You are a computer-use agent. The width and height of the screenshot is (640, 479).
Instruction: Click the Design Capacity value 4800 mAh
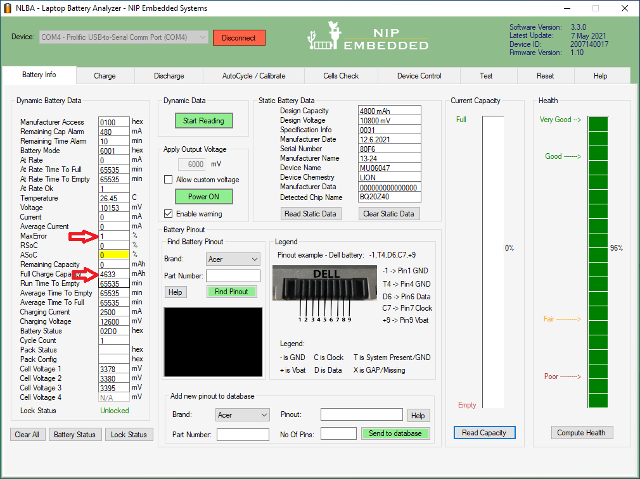click(x=390, y=111)
